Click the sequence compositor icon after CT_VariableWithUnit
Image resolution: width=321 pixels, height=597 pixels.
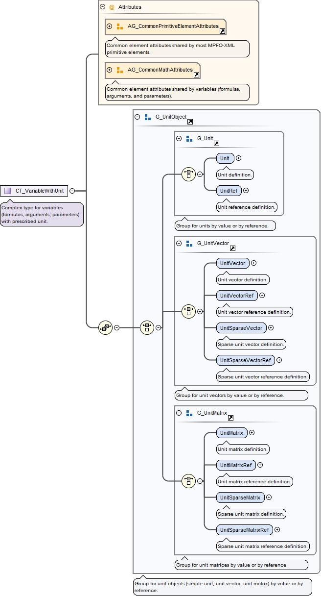click(x=106, y=327)
